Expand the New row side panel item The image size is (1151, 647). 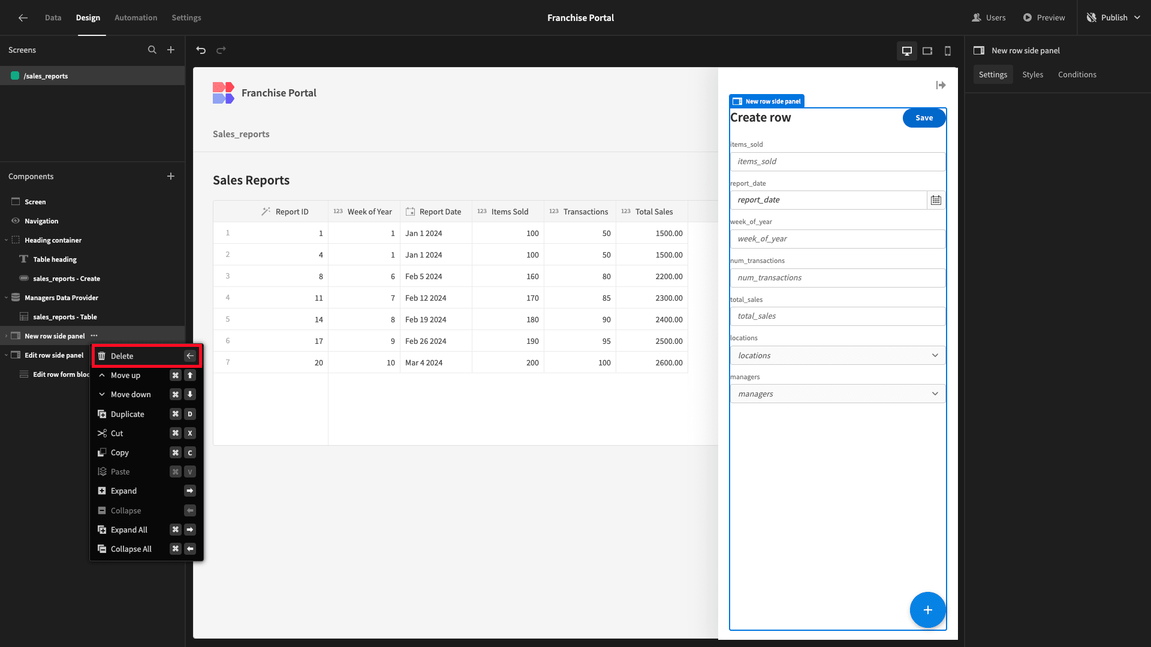[x=6, y=336]
